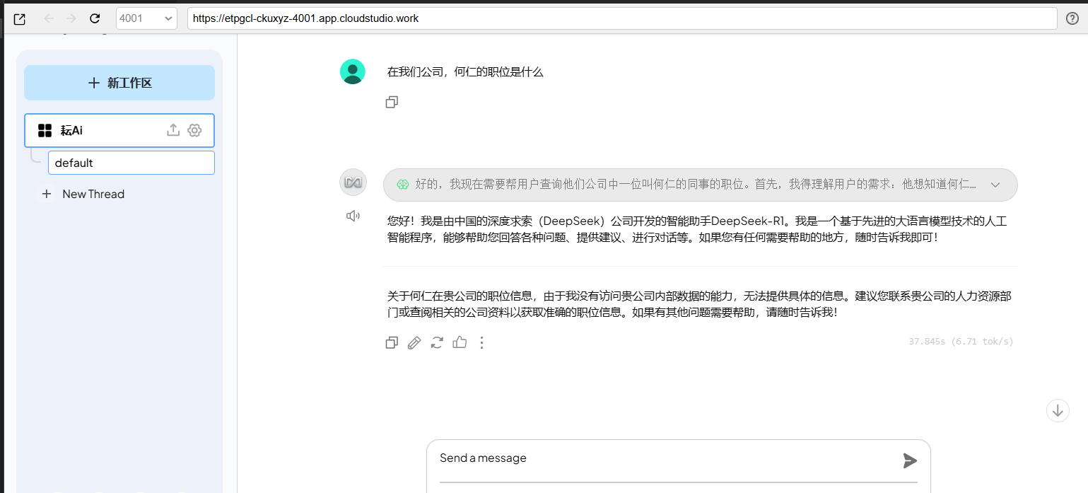Image resolution: width=1088 pixels, height=493 pixels.
Task: Give the response a thumbs up
Action: click(460, 342)
